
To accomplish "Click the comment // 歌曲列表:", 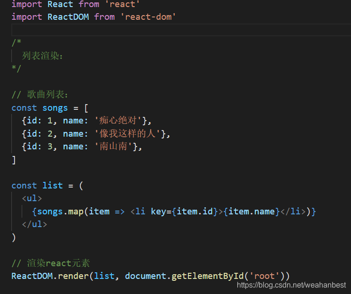I will tap(39, 94).
